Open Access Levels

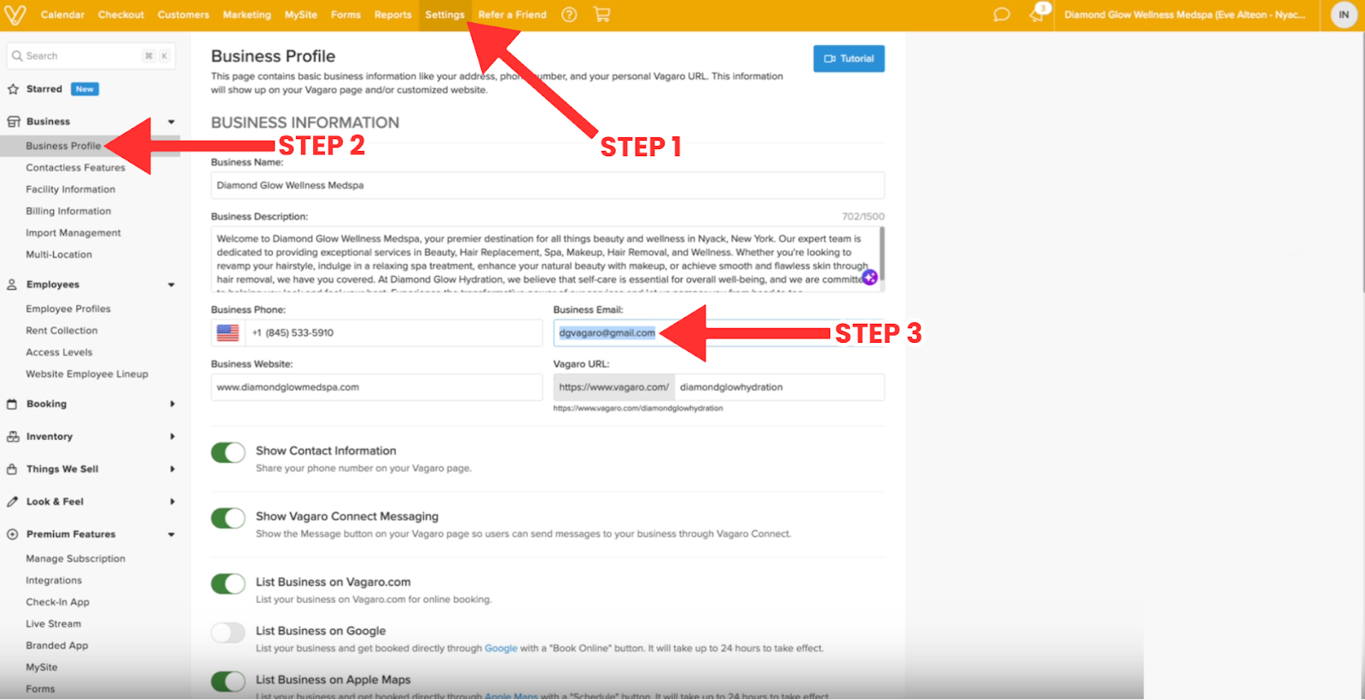pos(59,352)
